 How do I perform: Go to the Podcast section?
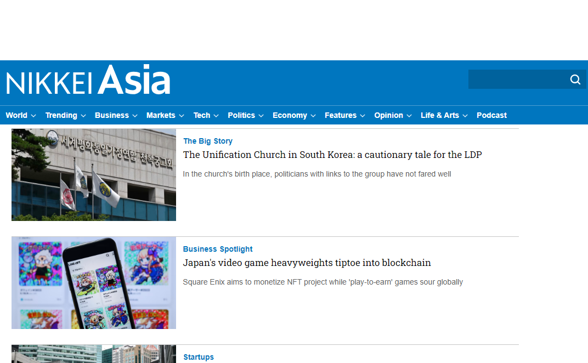[491, 115]
